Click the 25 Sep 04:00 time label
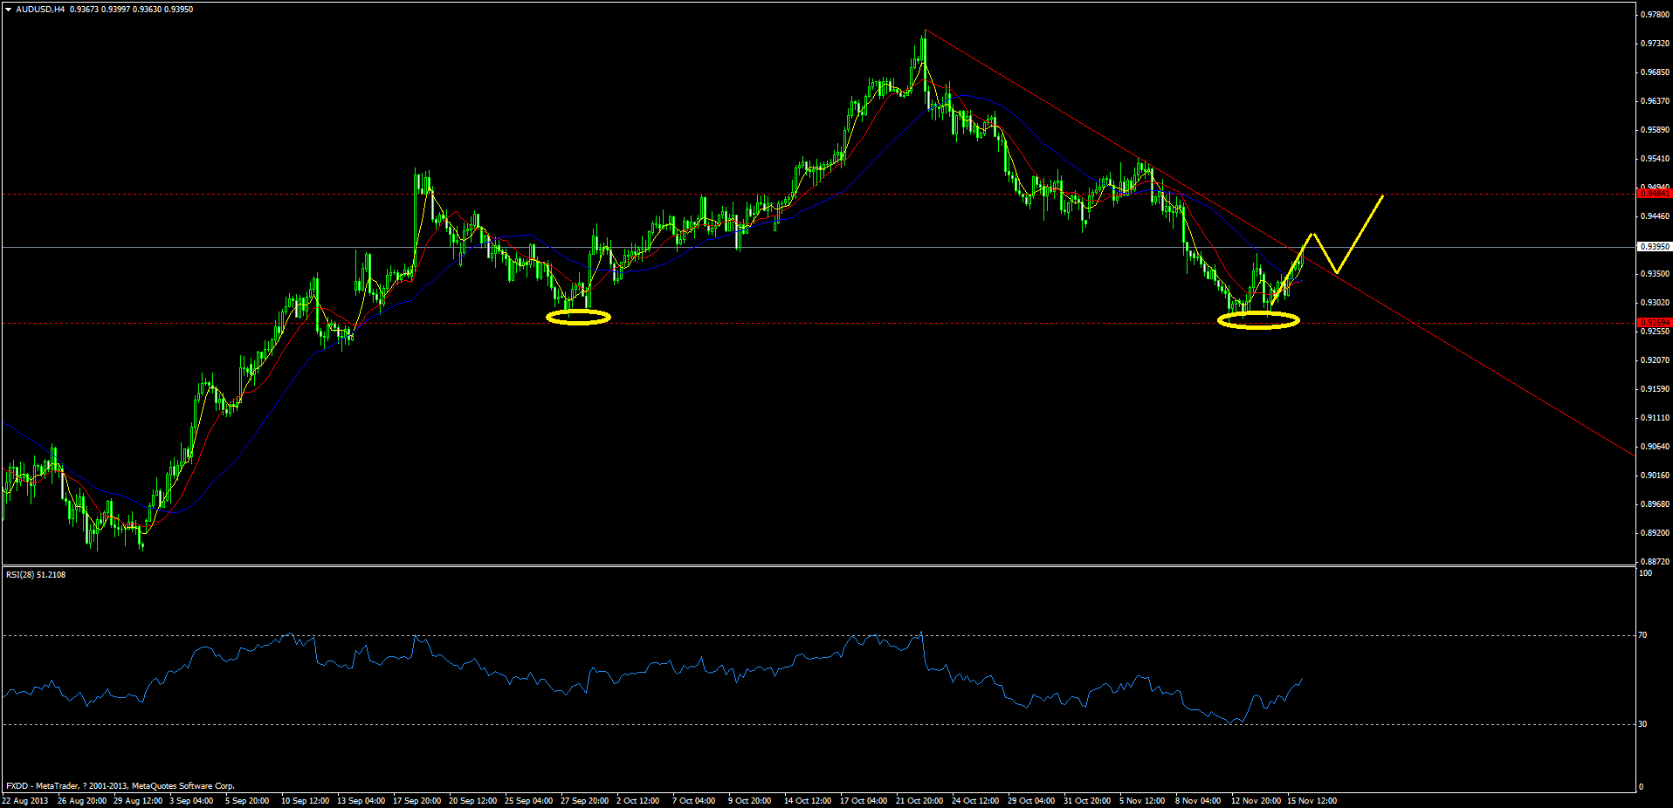The width and height of the screenshot is (1673, 808). (529, 801)
